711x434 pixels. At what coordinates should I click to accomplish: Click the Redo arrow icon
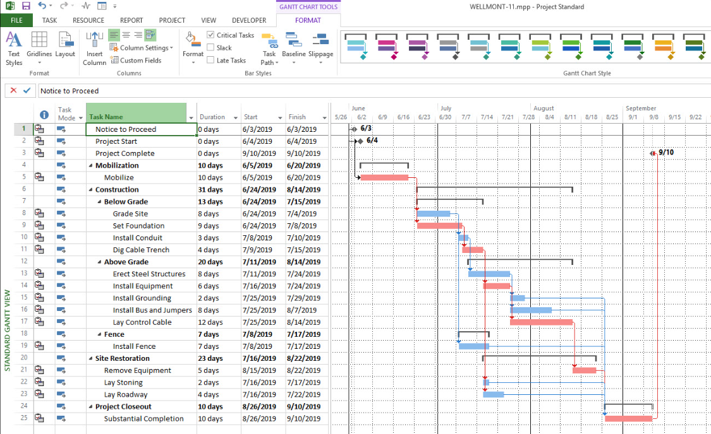click(x=64, y=6)
